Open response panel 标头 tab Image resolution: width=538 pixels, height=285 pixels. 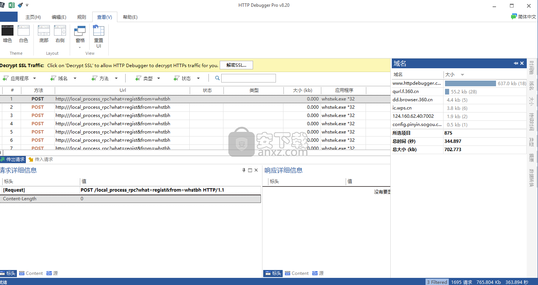click(273, 273)
